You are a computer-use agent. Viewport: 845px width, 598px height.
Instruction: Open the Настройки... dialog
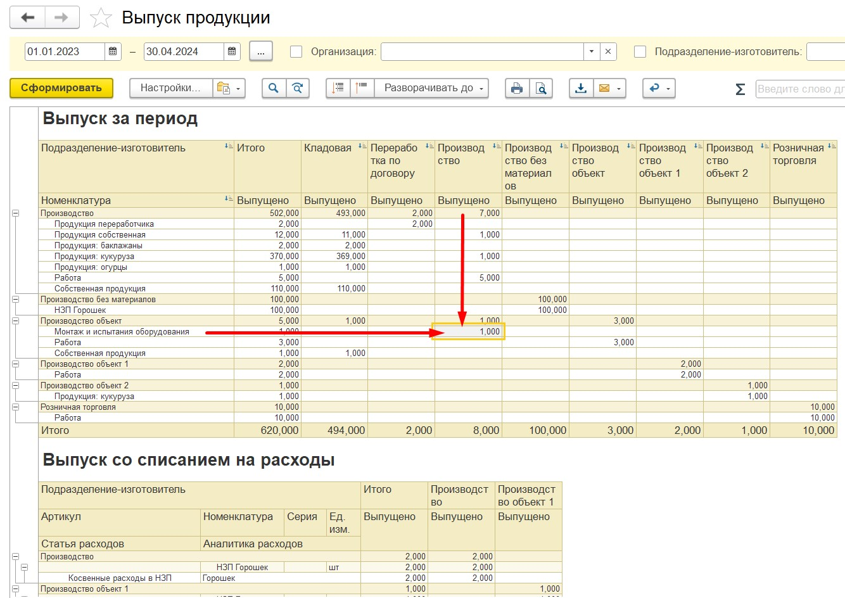170,88
